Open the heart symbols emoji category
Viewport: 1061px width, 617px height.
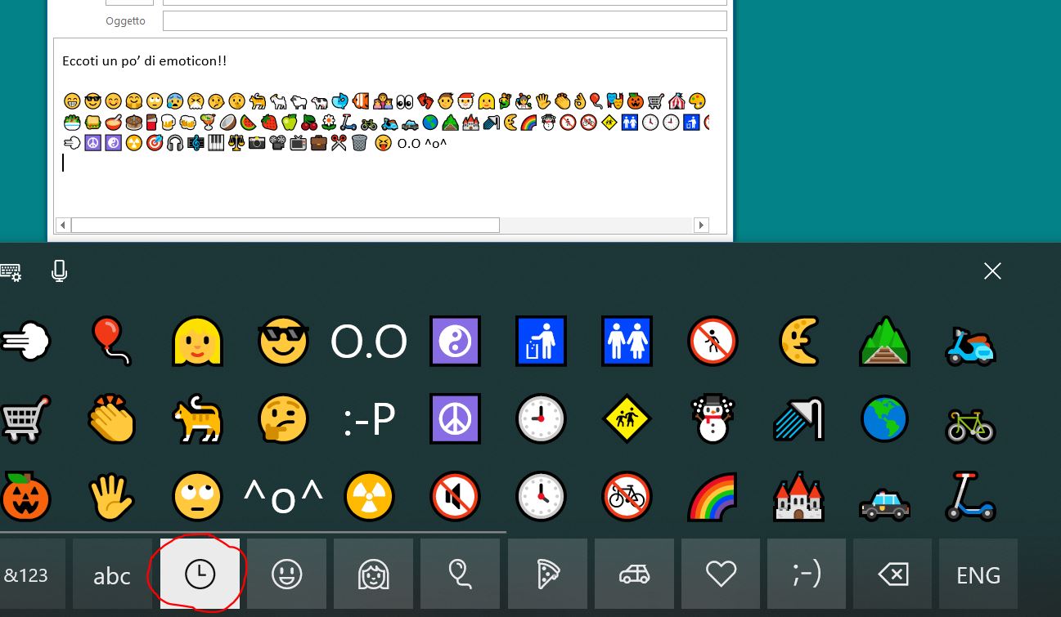click(721, 575)
